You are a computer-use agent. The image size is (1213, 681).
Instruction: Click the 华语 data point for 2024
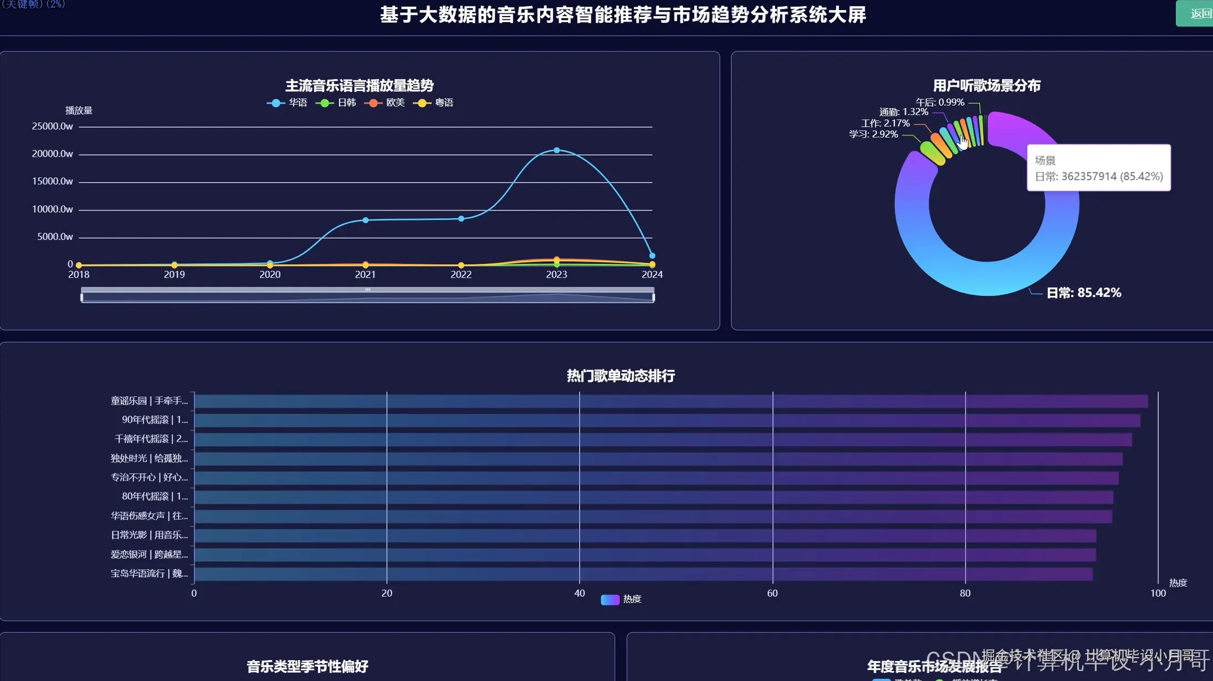click(x=652, y=255)
